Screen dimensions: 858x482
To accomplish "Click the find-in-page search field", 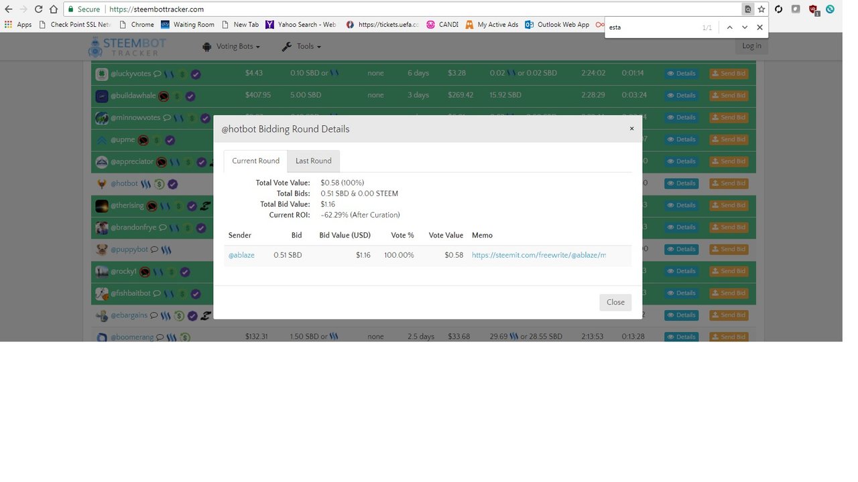I will 650,27.
